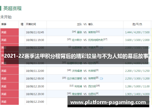Open the 布莱顿 team link

tap(92, 71)
